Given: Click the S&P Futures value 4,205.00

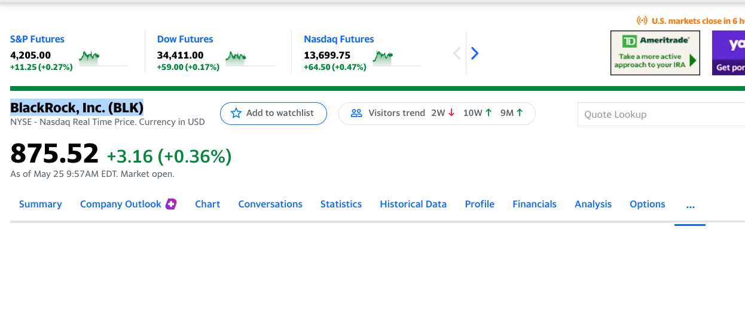Looking at the screenshot, I should pos(30,55).
